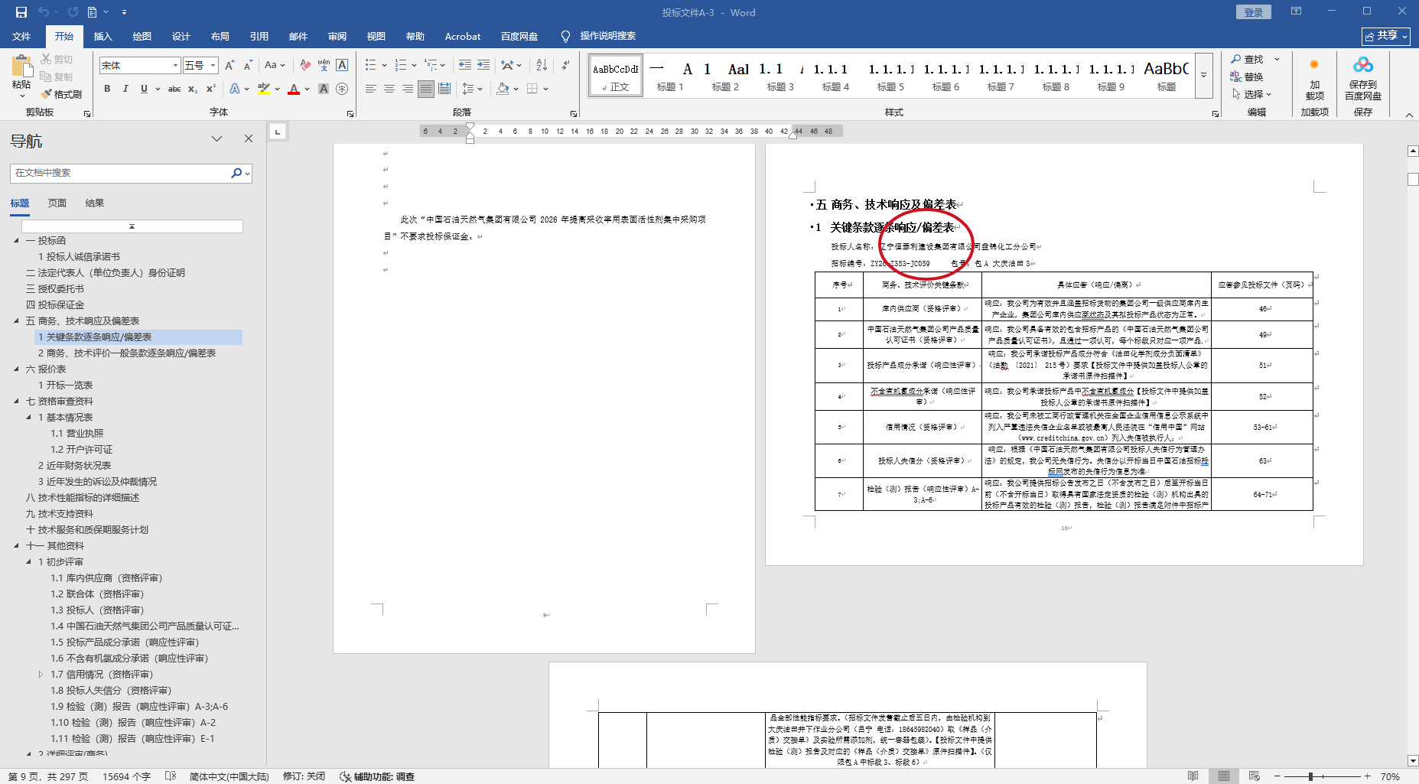Decrease paragraph indent

465,65
